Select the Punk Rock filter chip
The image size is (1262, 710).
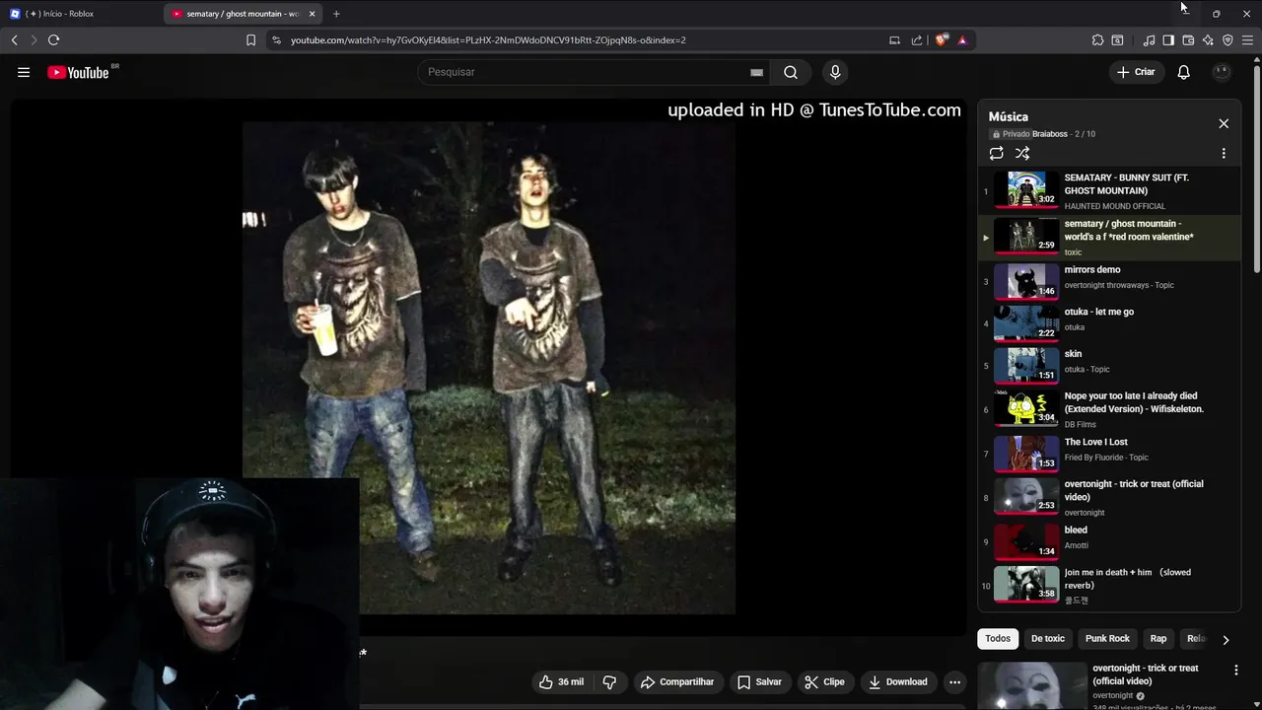coord(1107,639)
